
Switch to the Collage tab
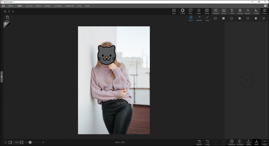(47, 6)
